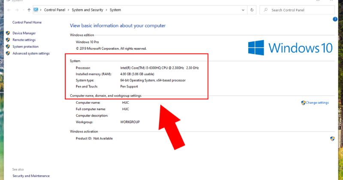343x180 pixels.
Task: Open Remote settings link
Action: pos(24,40)
